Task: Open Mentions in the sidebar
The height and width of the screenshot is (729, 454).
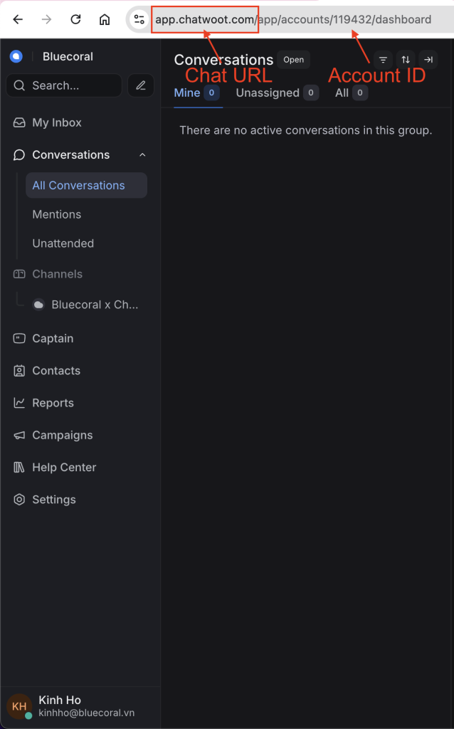Action: 57,214
